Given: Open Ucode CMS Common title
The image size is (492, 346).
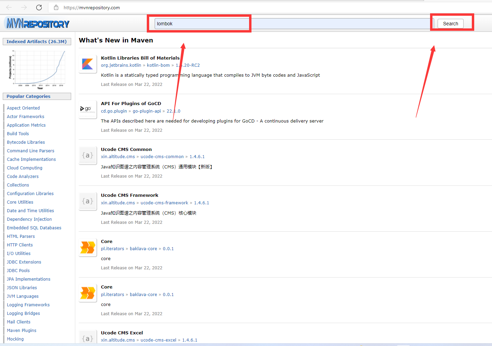Looking at the screenshot, I should pos(126,149).
